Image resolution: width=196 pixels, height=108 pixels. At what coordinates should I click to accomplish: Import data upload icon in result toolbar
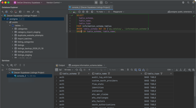point(181,70)
